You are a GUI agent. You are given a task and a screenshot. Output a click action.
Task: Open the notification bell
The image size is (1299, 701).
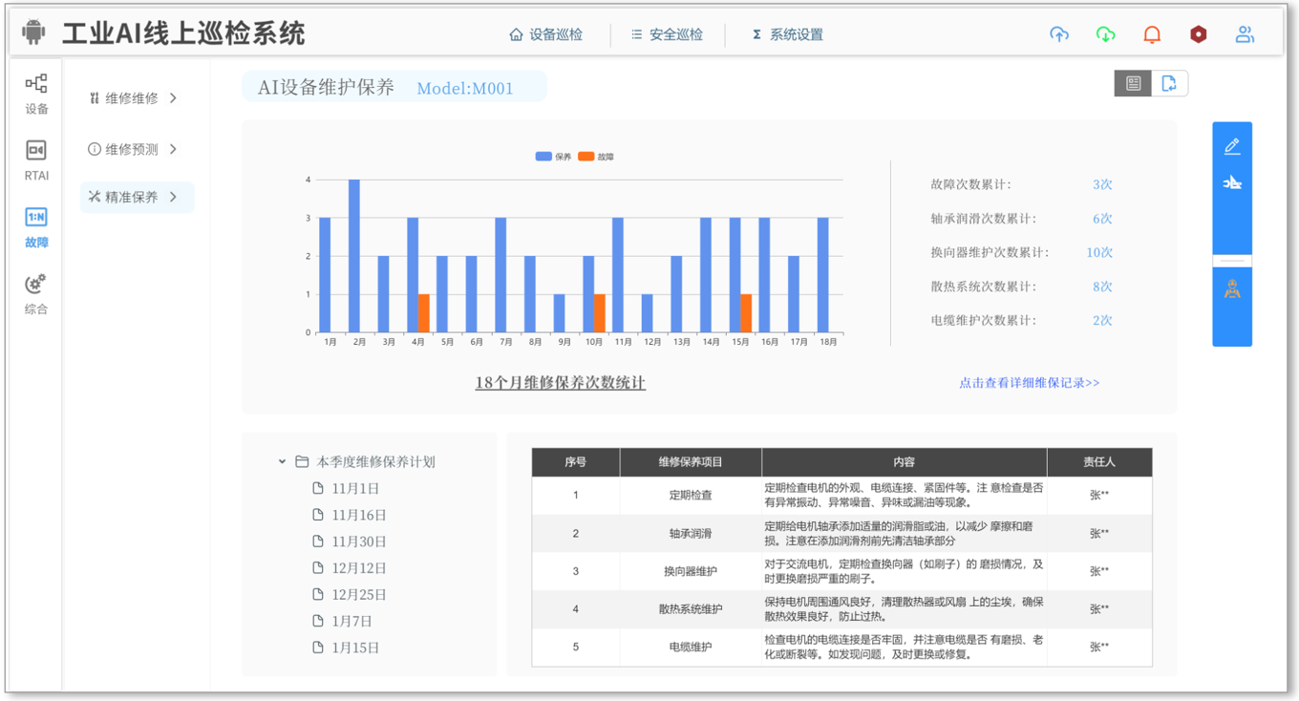pyautogui.click(x=1152, y=34)
